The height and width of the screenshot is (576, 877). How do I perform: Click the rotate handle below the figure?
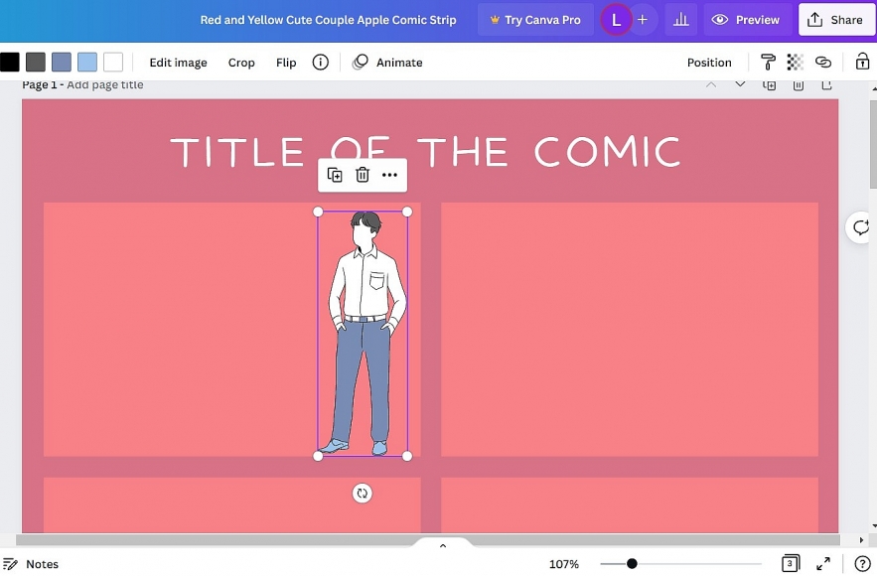point(363,493)
